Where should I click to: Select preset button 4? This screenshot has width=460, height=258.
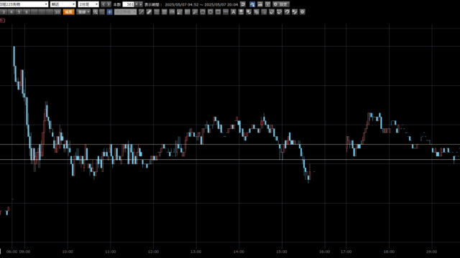pyautogui.click(x=11, y=12)
